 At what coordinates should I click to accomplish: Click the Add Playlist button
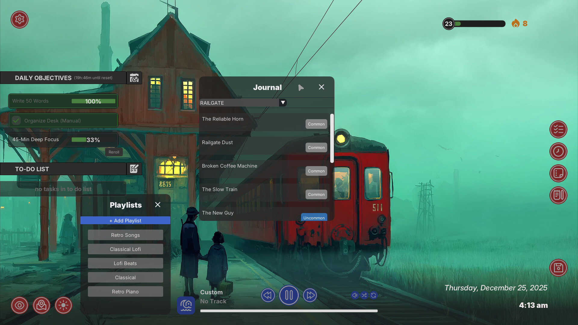(125, 220)
